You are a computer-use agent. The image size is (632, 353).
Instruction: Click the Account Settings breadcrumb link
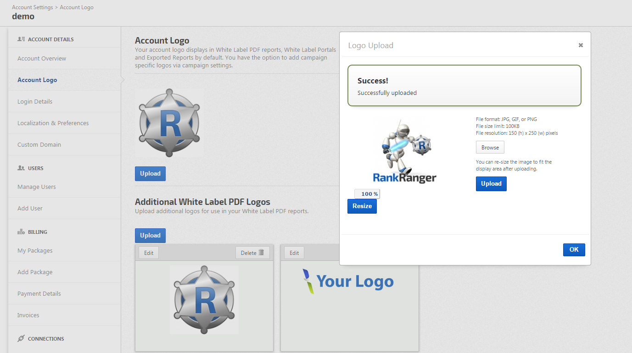[x=33, y=7]
